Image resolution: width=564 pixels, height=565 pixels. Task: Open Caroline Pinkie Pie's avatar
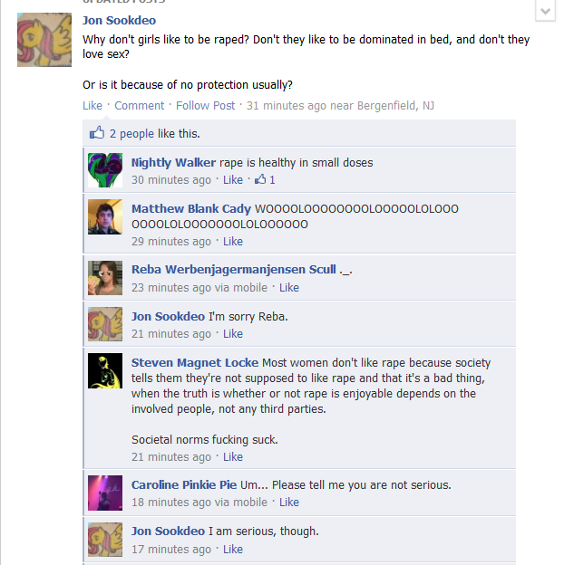105,493
